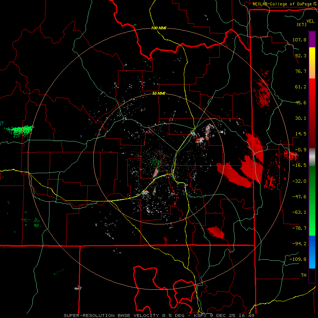Click the VEL legend title
The width and height of the screenshot is (318, 318).
[x=310, y=21]
